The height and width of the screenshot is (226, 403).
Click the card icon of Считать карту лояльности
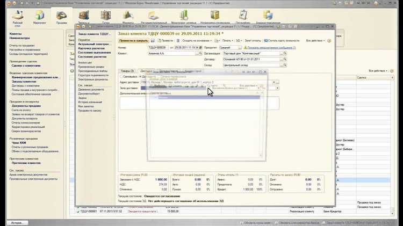coord(266,41)
